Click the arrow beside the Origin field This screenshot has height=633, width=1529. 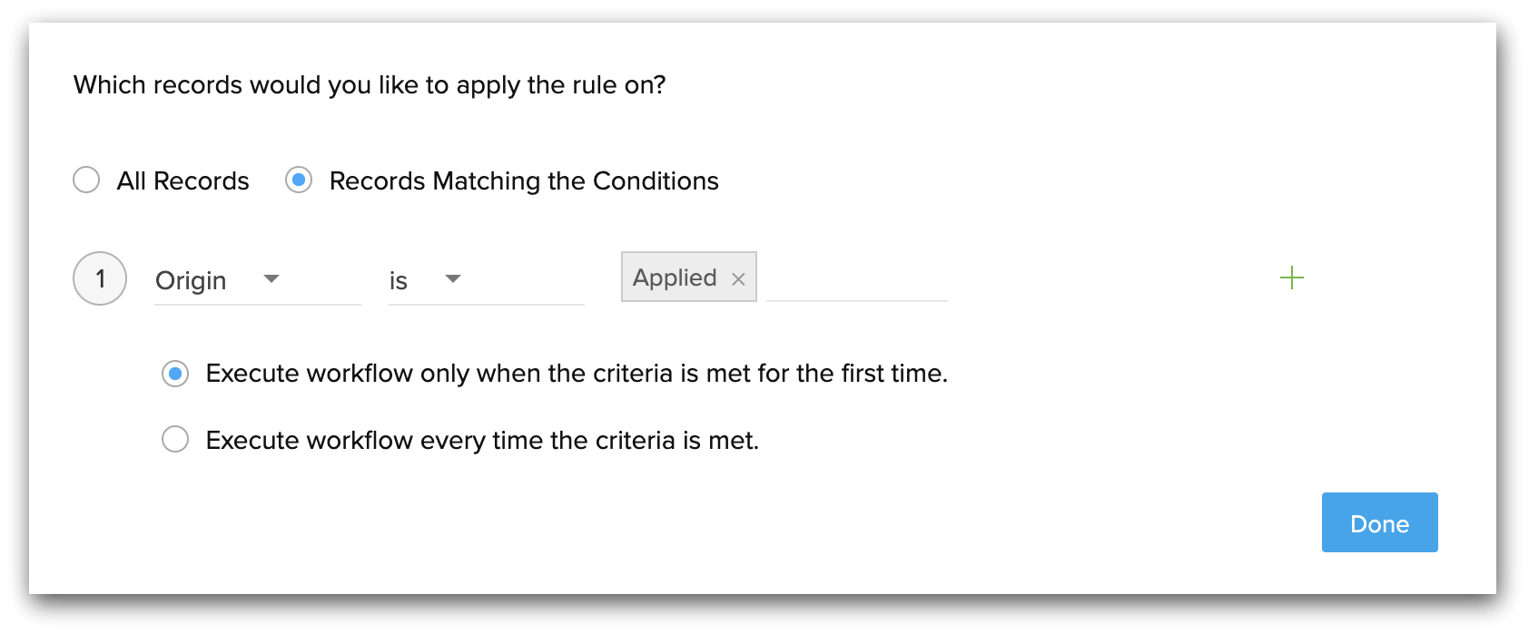[x=271, y=278]
